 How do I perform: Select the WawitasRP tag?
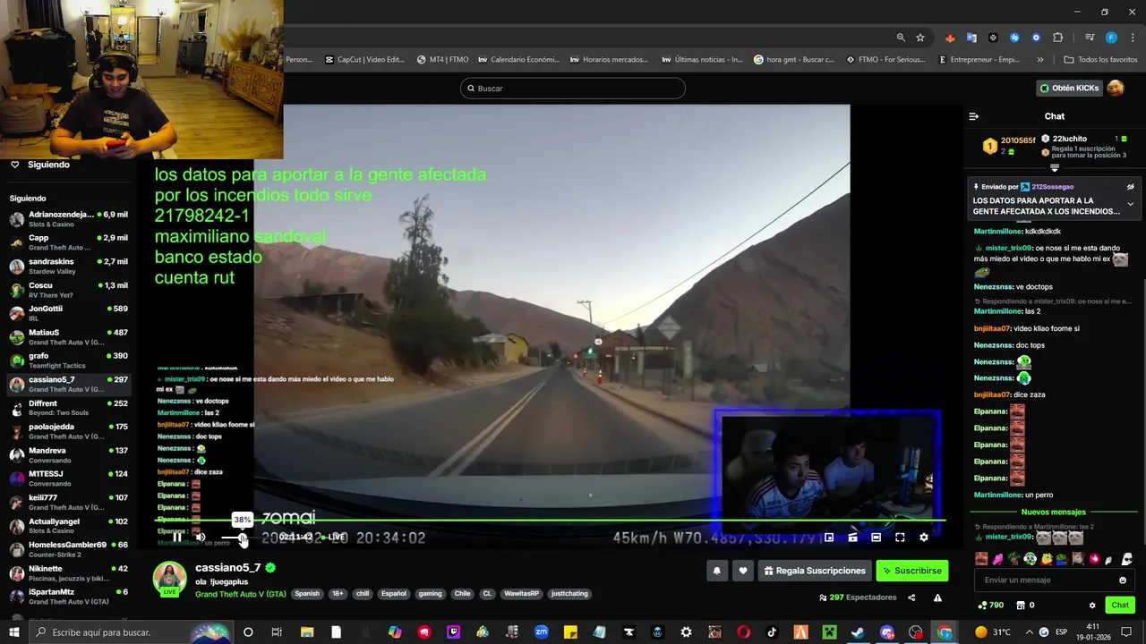(x=521, y=594)
